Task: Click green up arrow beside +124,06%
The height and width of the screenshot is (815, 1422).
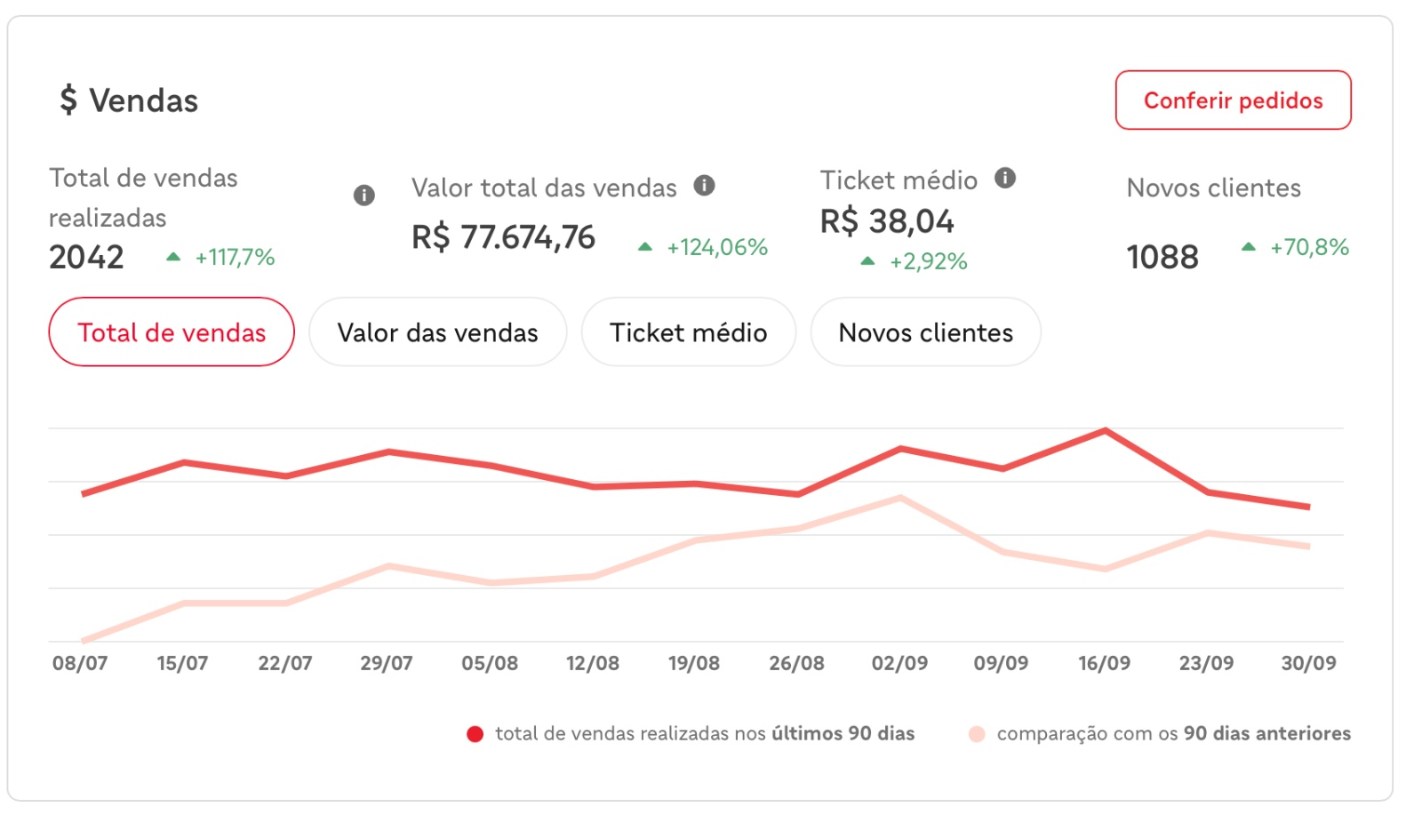Action: tap(645, 247)
